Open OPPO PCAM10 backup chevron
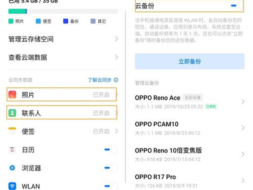The width and height of the screenshot is (253, 190). (243, 128)
